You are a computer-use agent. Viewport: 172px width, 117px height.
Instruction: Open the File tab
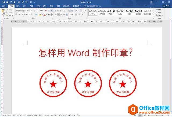click(x=4, y=6)
